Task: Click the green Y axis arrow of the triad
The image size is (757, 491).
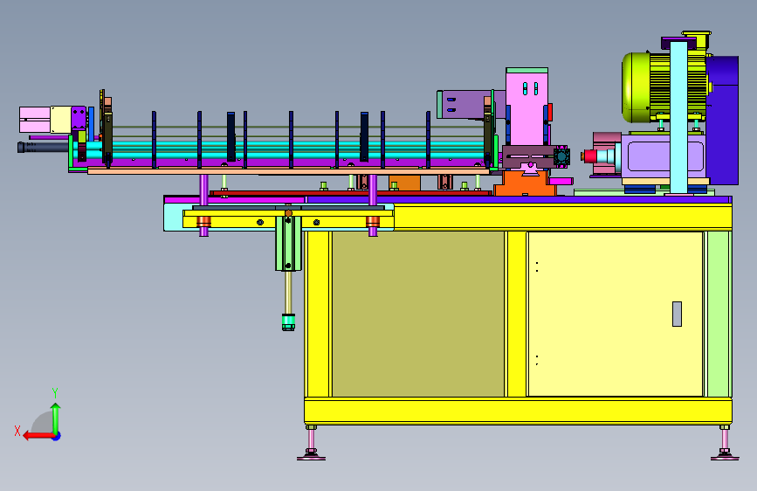Action: [x=56, y=417]
